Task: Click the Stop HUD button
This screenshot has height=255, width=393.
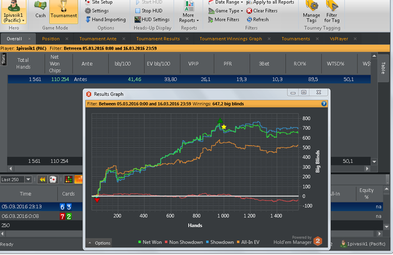Action: [x=149, y=11]
